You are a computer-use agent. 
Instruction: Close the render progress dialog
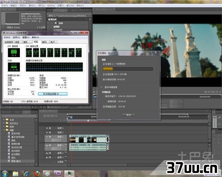[156, 52]
